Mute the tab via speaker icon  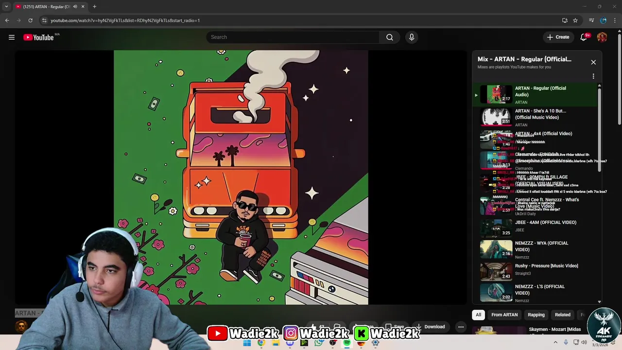(75, 7)
